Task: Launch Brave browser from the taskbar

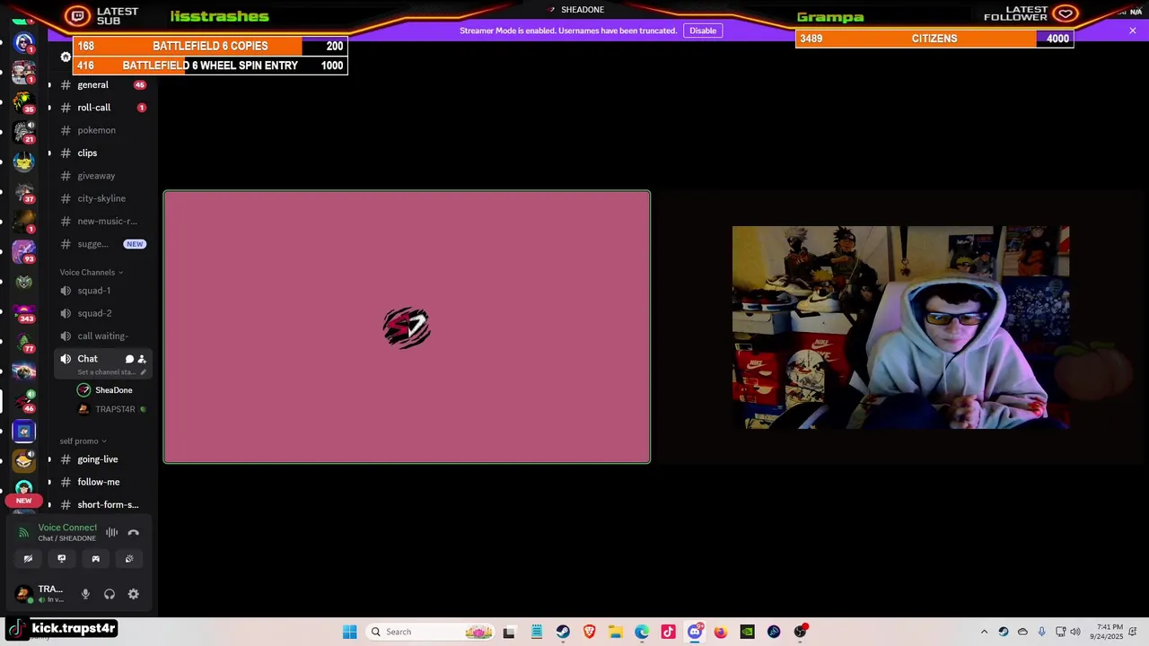Action: pyautogui.click(x=589, y=632)
